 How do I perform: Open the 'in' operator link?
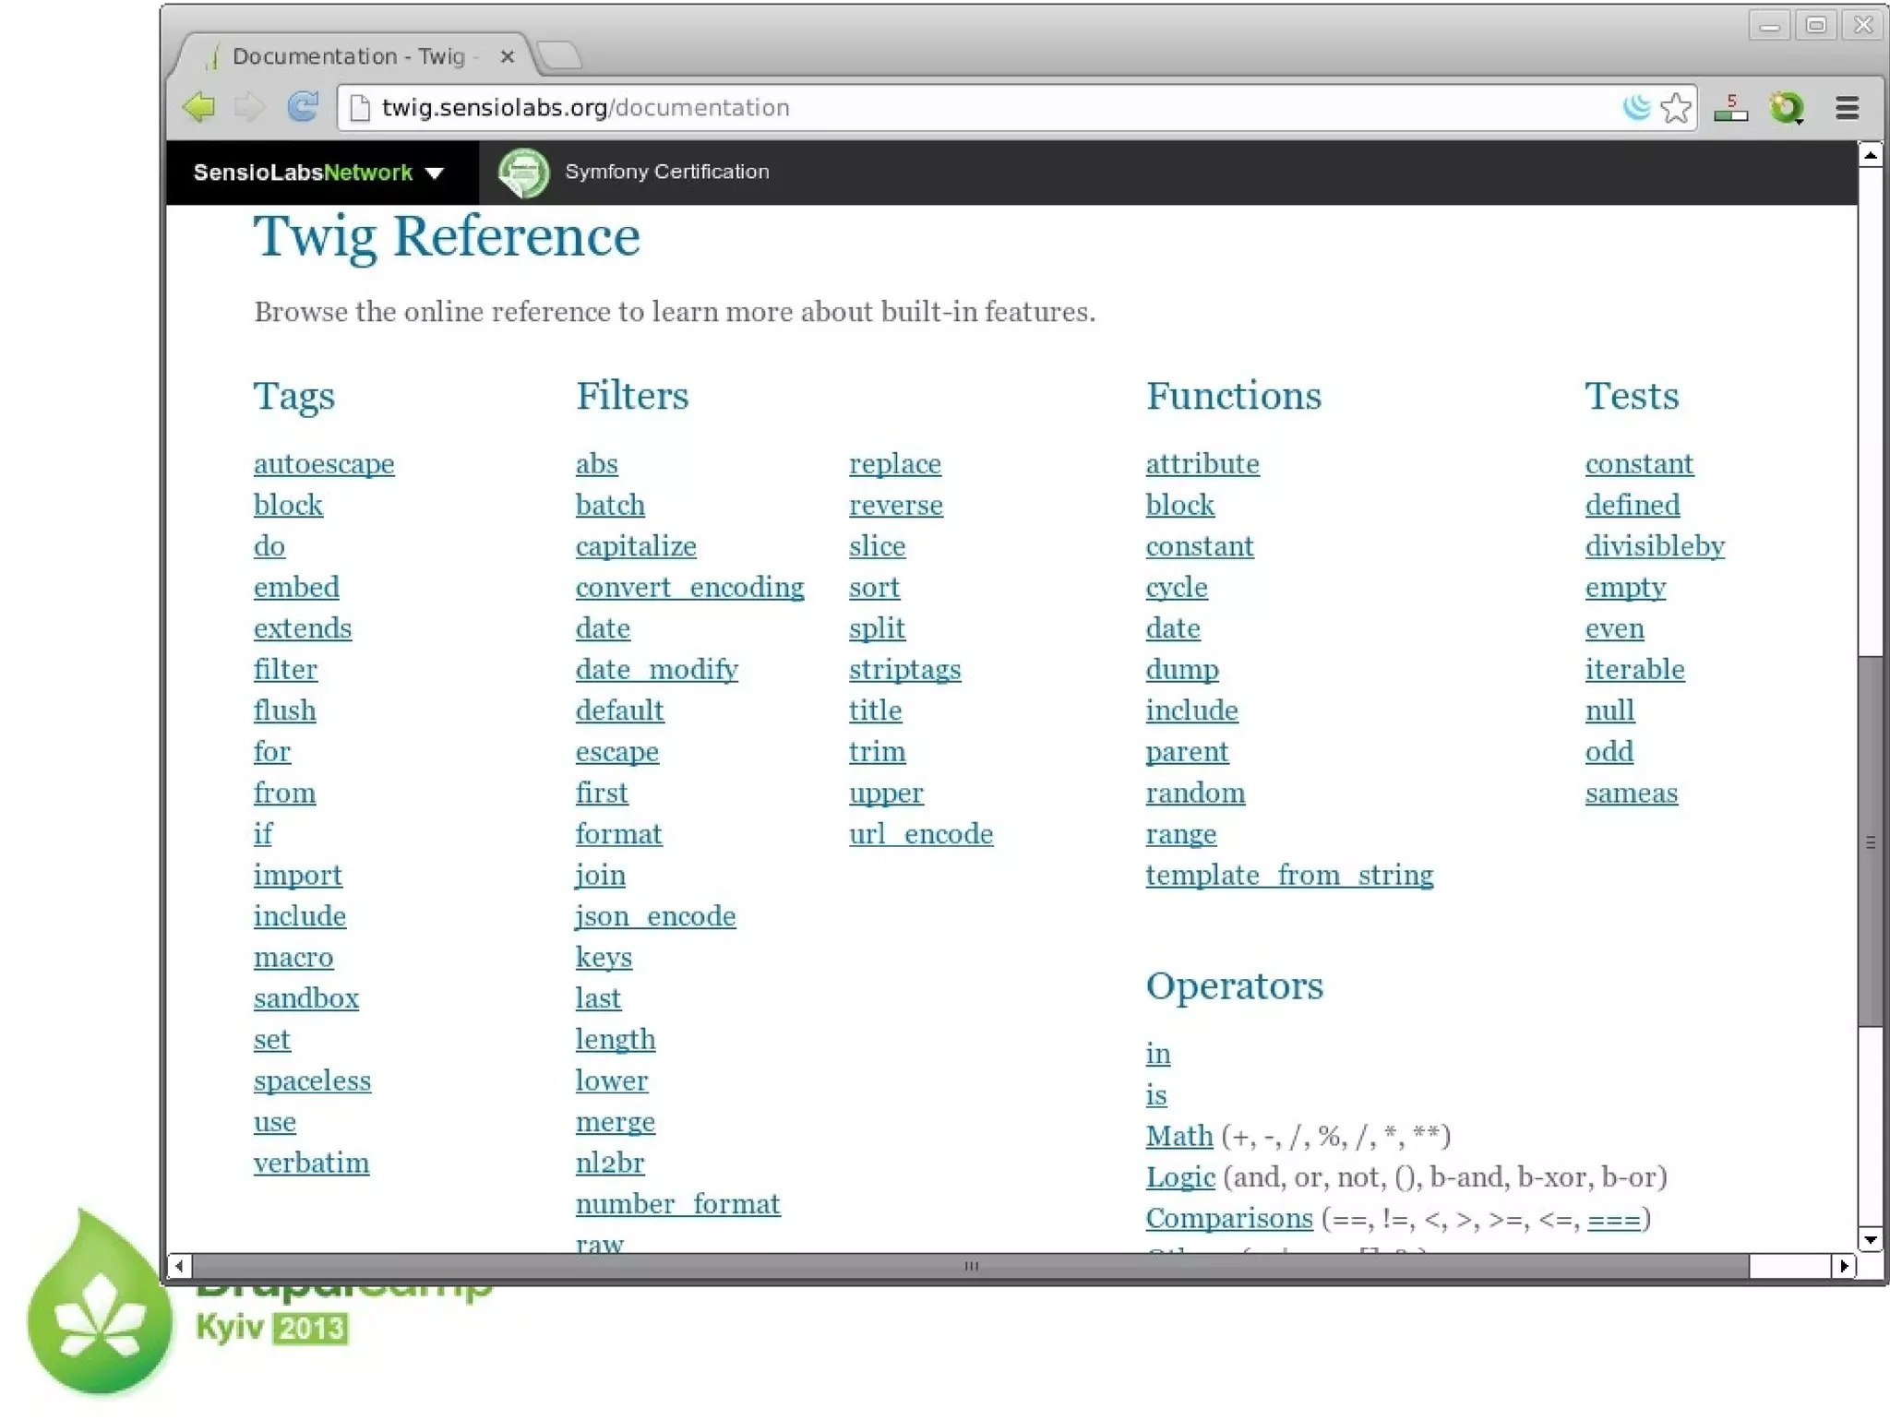[x=1158, y=1054]
